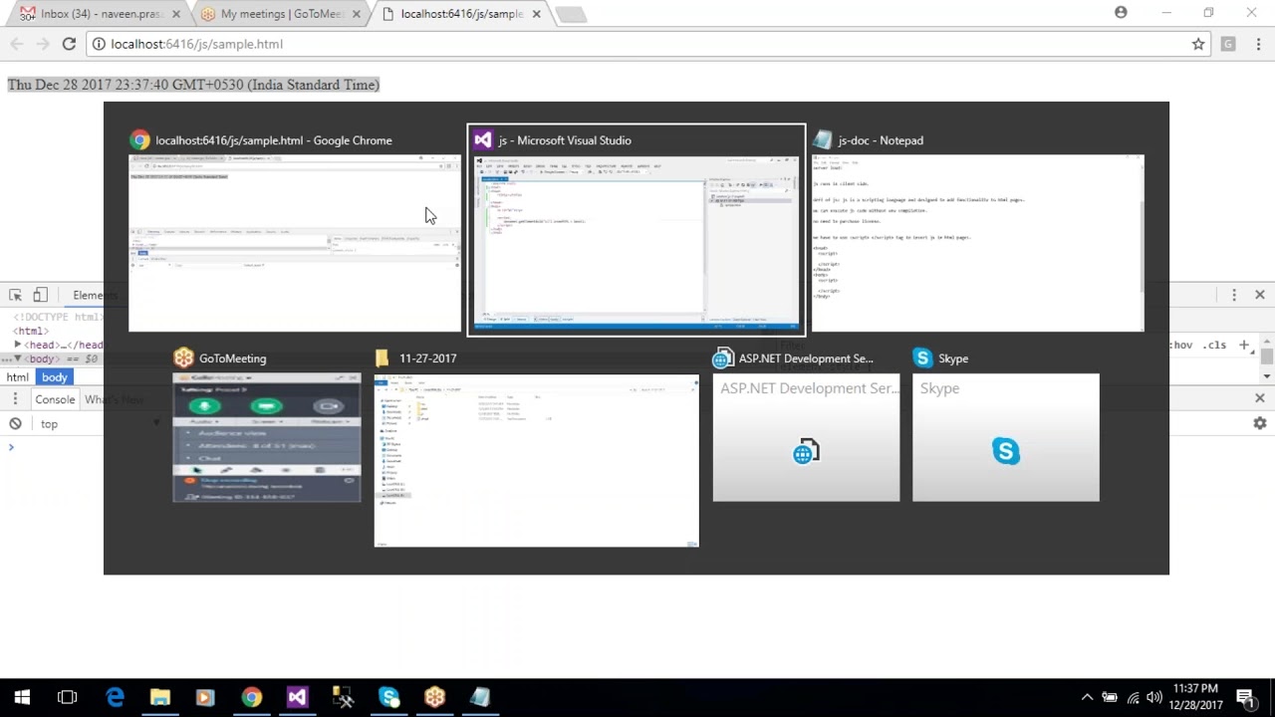Open the tools utility taskbar icon
This screenshot has width=1275, height=717.
(343, 697)
